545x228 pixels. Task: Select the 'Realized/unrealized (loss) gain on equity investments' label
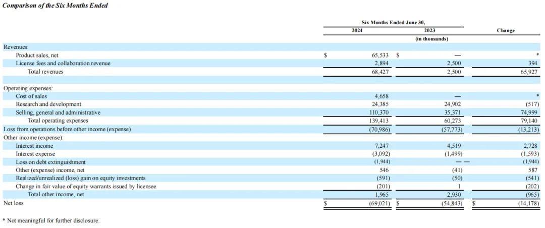point(81,178)
